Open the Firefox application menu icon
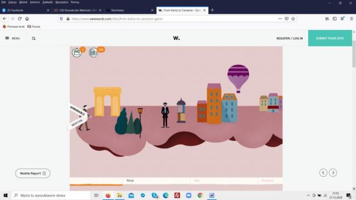The height and width of the screenshot is (200, 356). click(x=351, y=19)
